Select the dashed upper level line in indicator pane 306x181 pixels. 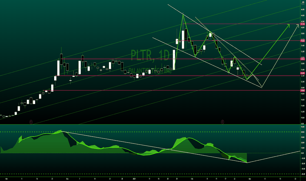pyautogui.click(x=150, y=132)
